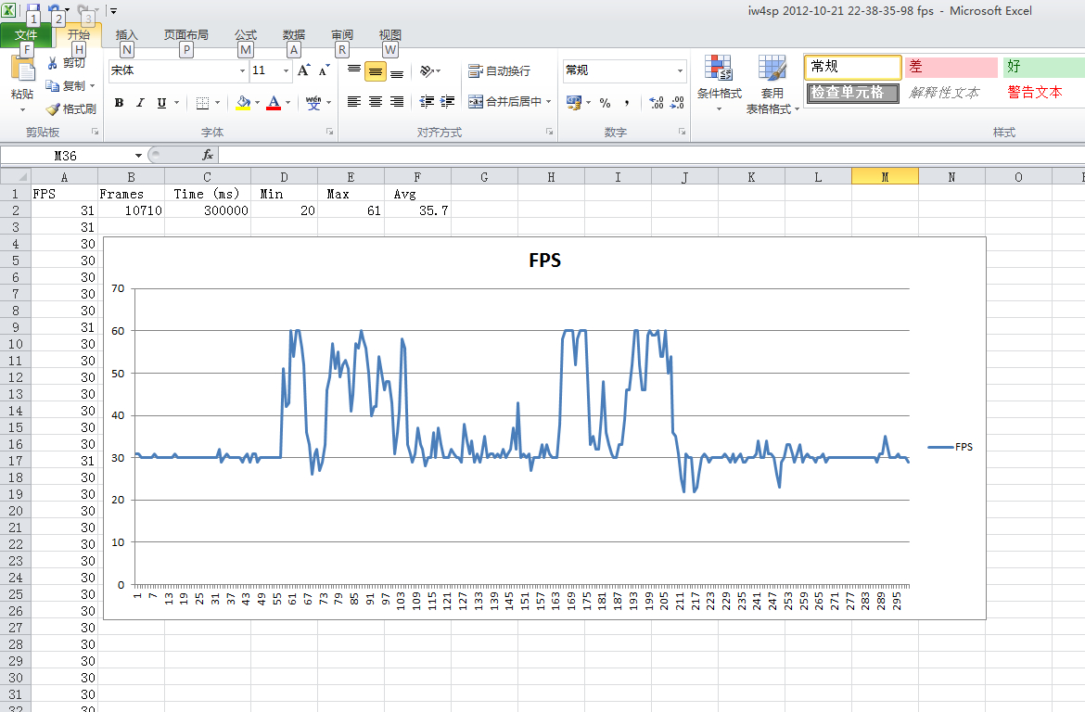Click the Undo icon in the Quick Access Toolbar
This screenshot has height=712, width=1085.
click(x=55, y=10)
